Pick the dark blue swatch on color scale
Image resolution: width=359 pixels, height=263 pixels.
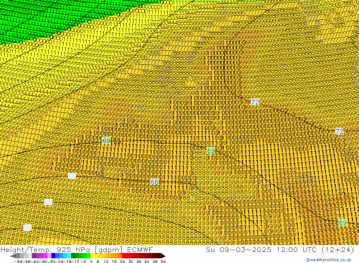coord(53,256)
